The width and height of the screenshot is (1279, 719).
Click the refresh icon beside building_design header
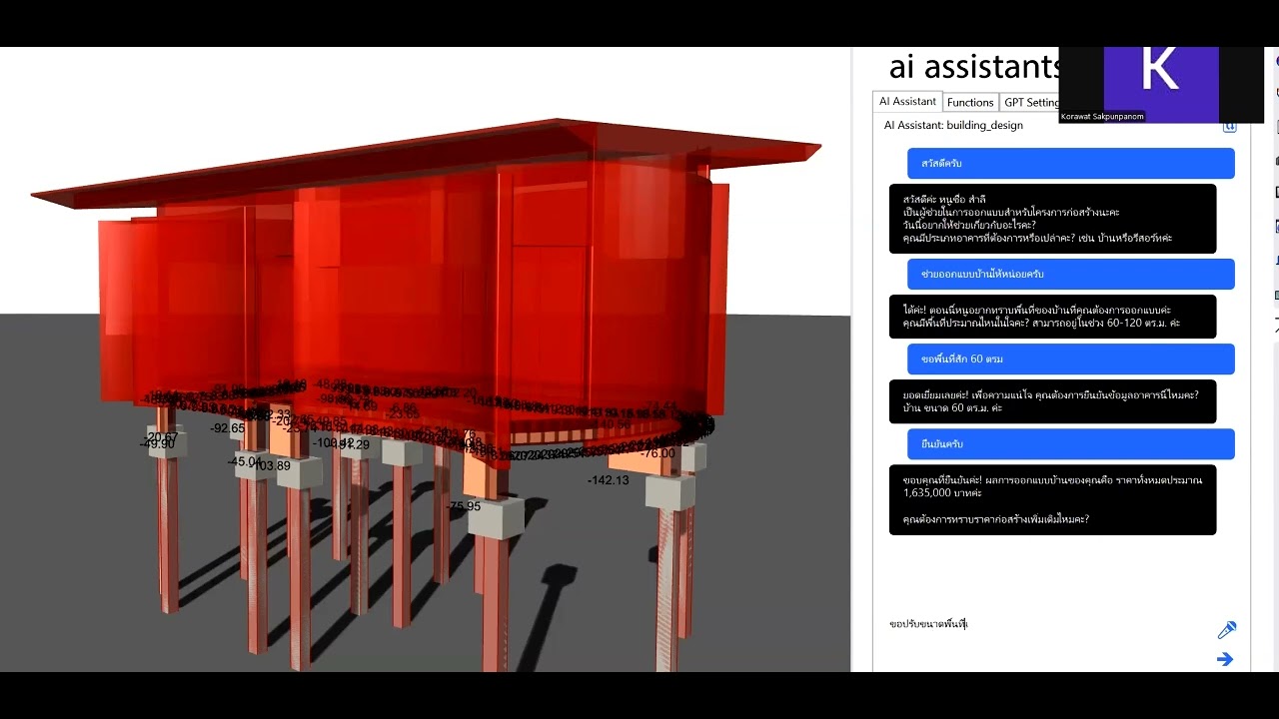pos(1230,127)
